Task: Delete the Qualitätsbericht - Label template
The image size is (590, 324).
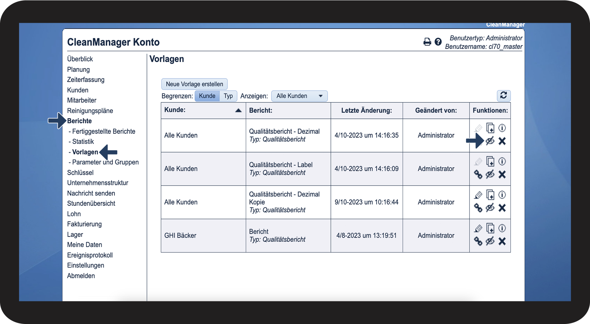Action: [x=502, y=175]
